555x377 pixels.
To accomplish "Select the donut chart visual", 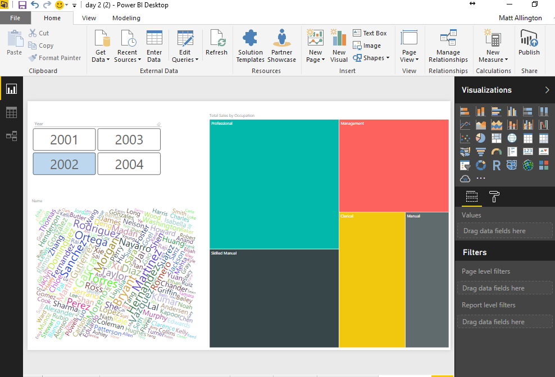I will pyautogui.click(x=481, y=165).
